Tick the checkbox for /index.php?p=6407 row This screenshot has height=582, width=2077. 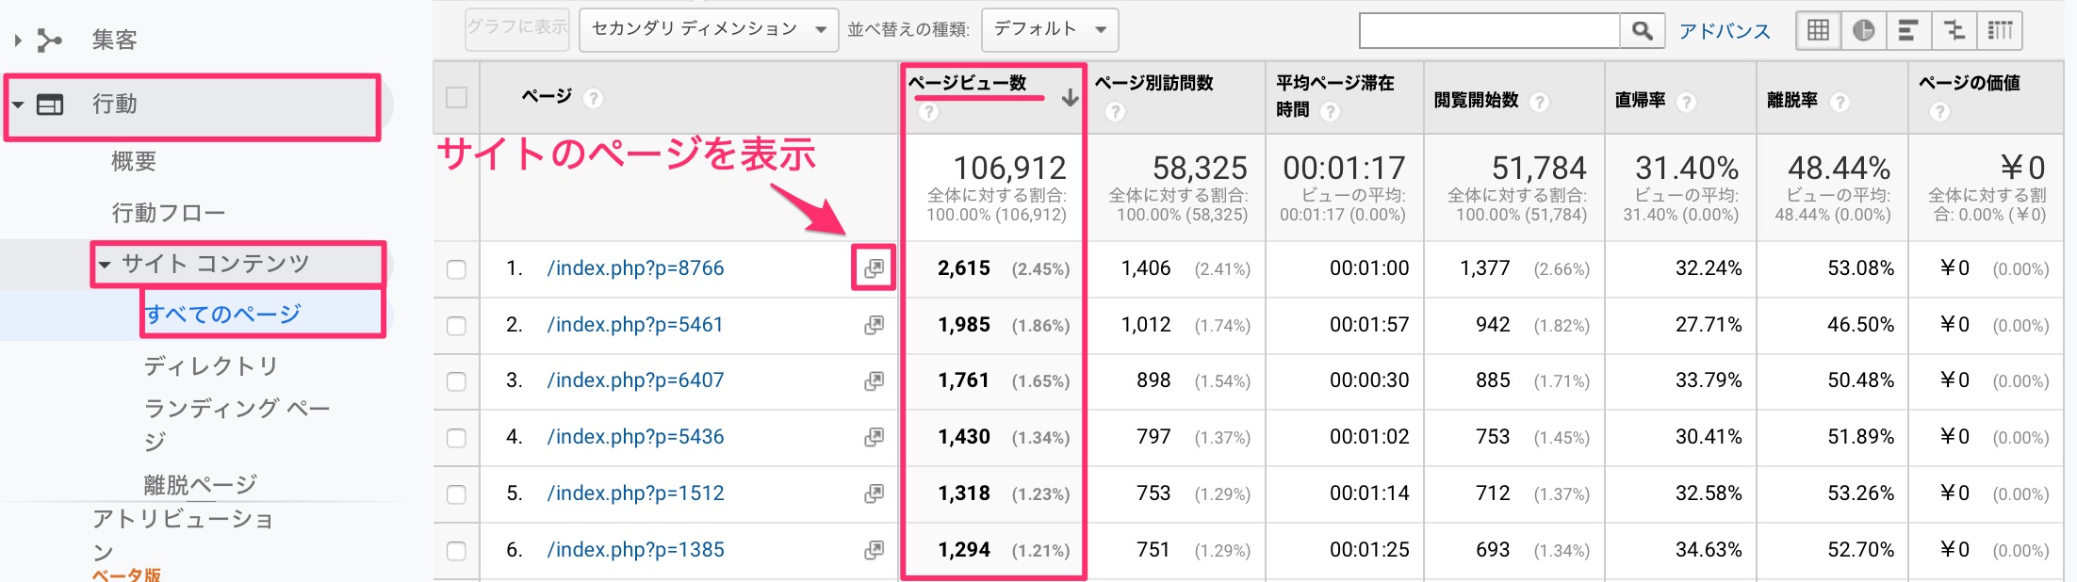click(x=456, y=381)
